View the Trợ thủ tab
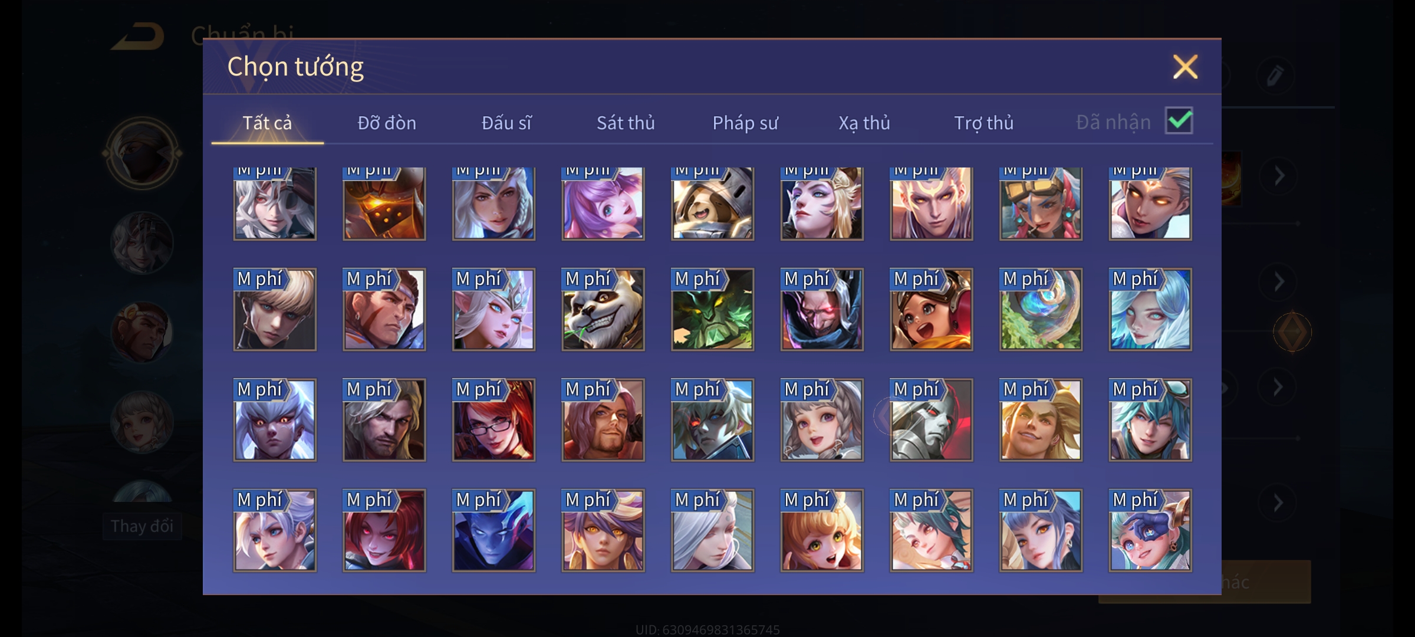 click(x=983, y=123)
